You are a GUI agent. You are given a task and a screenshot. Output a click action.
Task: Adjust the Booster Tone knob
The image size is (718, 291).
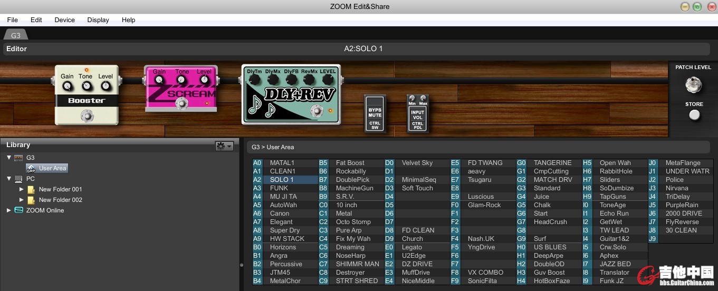pos(86,86)
